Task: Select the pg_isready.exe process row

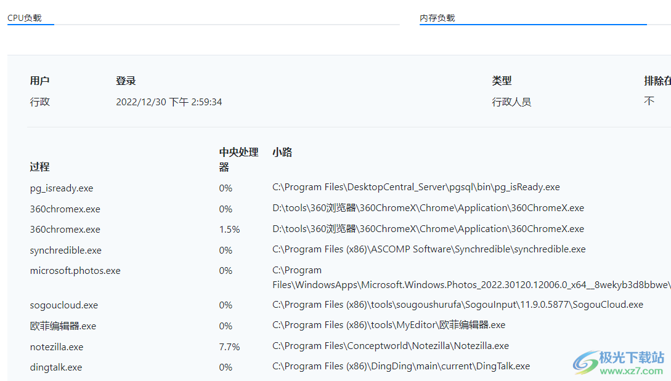Action: pos(62,188)
